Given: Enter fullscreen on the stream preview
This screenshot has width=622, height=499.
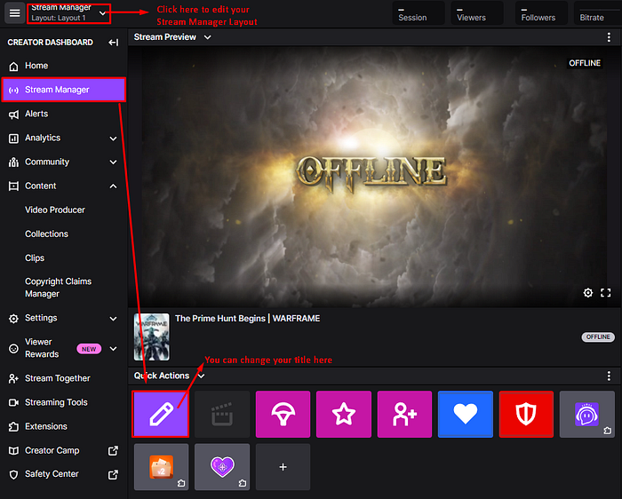Looking at the screenshot, I should coord(606,293).
